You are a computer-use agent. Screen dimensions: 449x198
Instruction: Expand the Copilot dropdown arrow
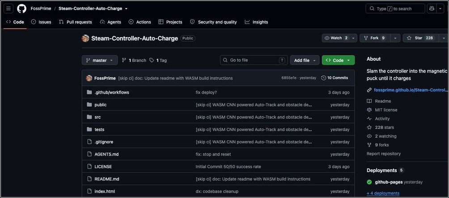click(x=440, y=9)
